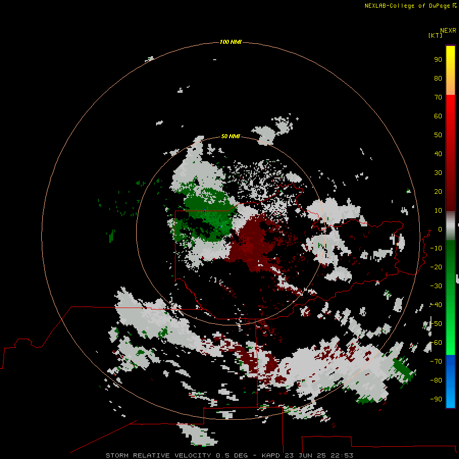Select the -60 value on velocity scale
Viewport: 459px width, 459px height.
[x=436, y=343]
